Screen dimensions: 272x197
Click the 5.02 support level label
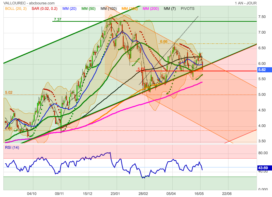click(x=9, y=92)
